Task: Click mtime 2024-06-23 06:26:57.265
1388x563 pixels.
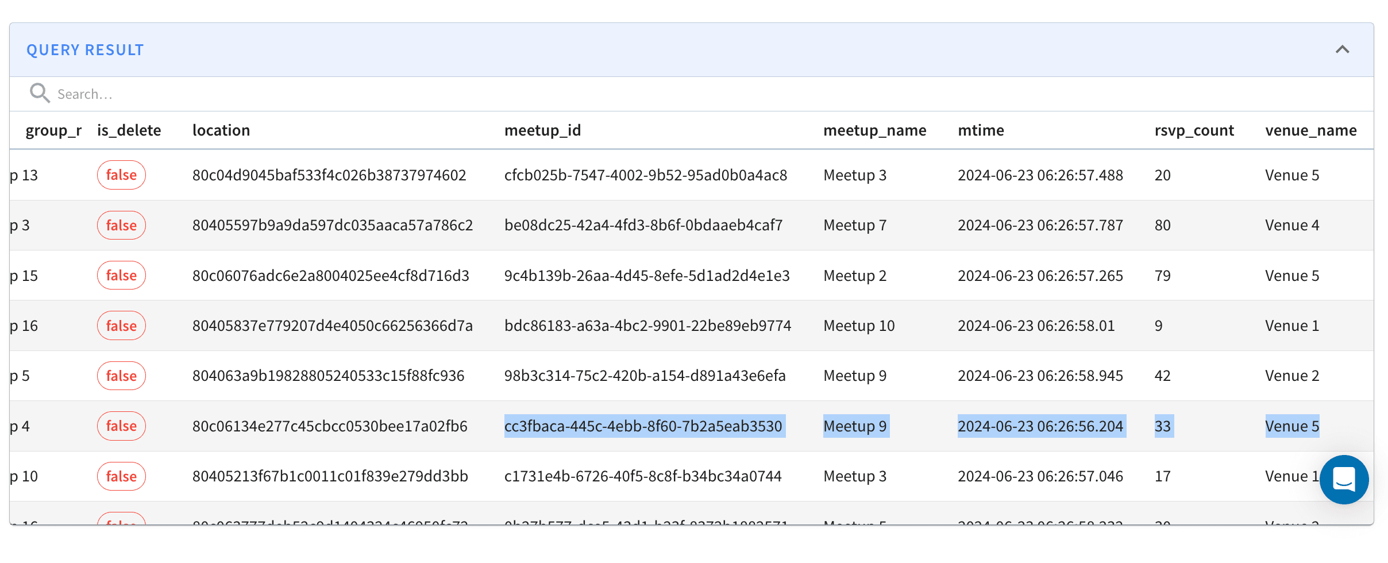Action: (1040, 276)
